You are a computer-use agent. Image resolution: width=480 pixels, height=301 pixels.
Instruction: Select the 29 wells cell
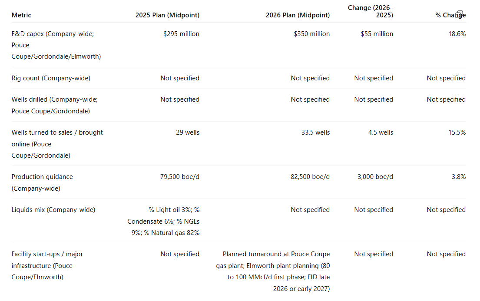pyautogui.click(x=188, y=132)
